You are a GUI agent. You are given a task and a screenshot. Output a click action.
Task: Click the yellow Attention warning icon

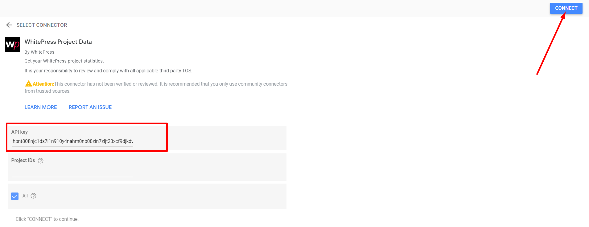click(x=28, y=83)
